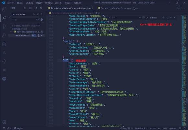The image size is (188, 130).
Task: Open the Run and Debug view
Action: (4, 35)
